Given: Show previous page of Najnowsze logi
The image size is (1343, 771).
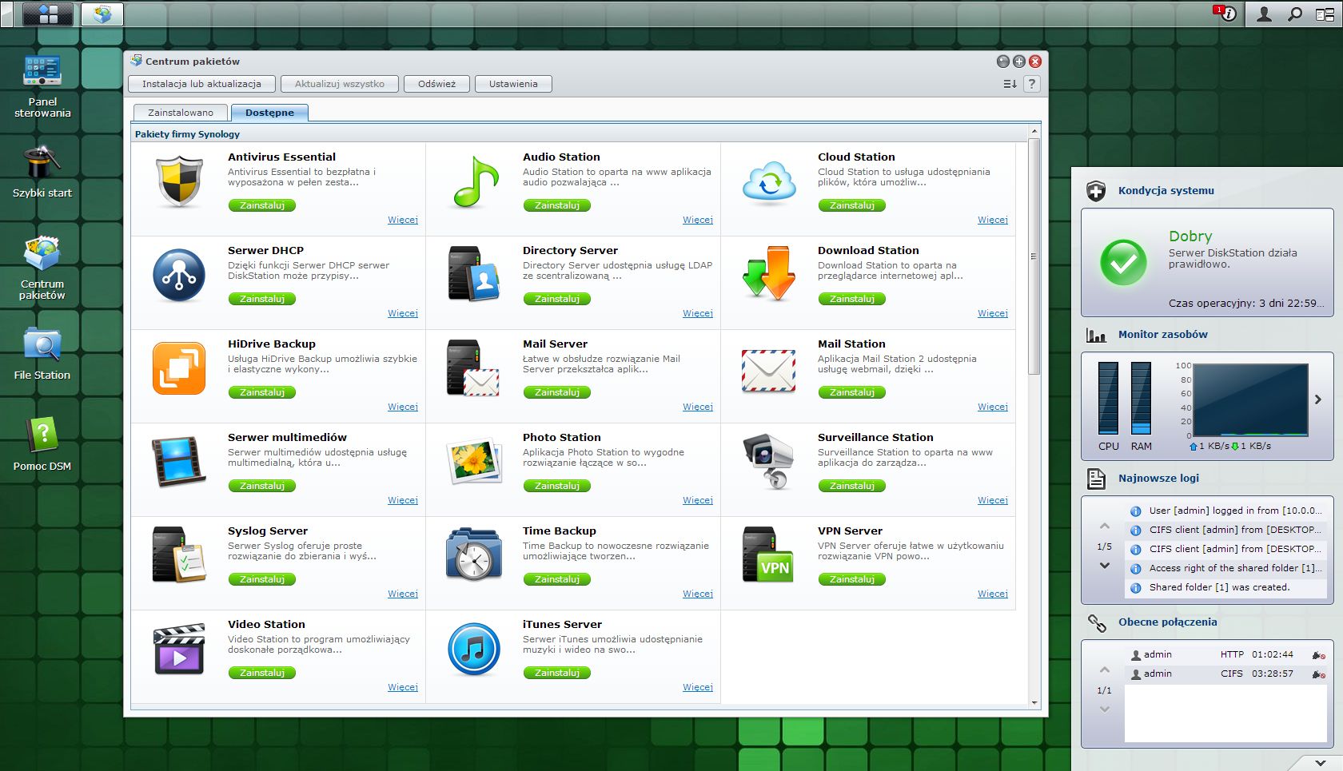Looking at the screenshot, I should 1105,527.
